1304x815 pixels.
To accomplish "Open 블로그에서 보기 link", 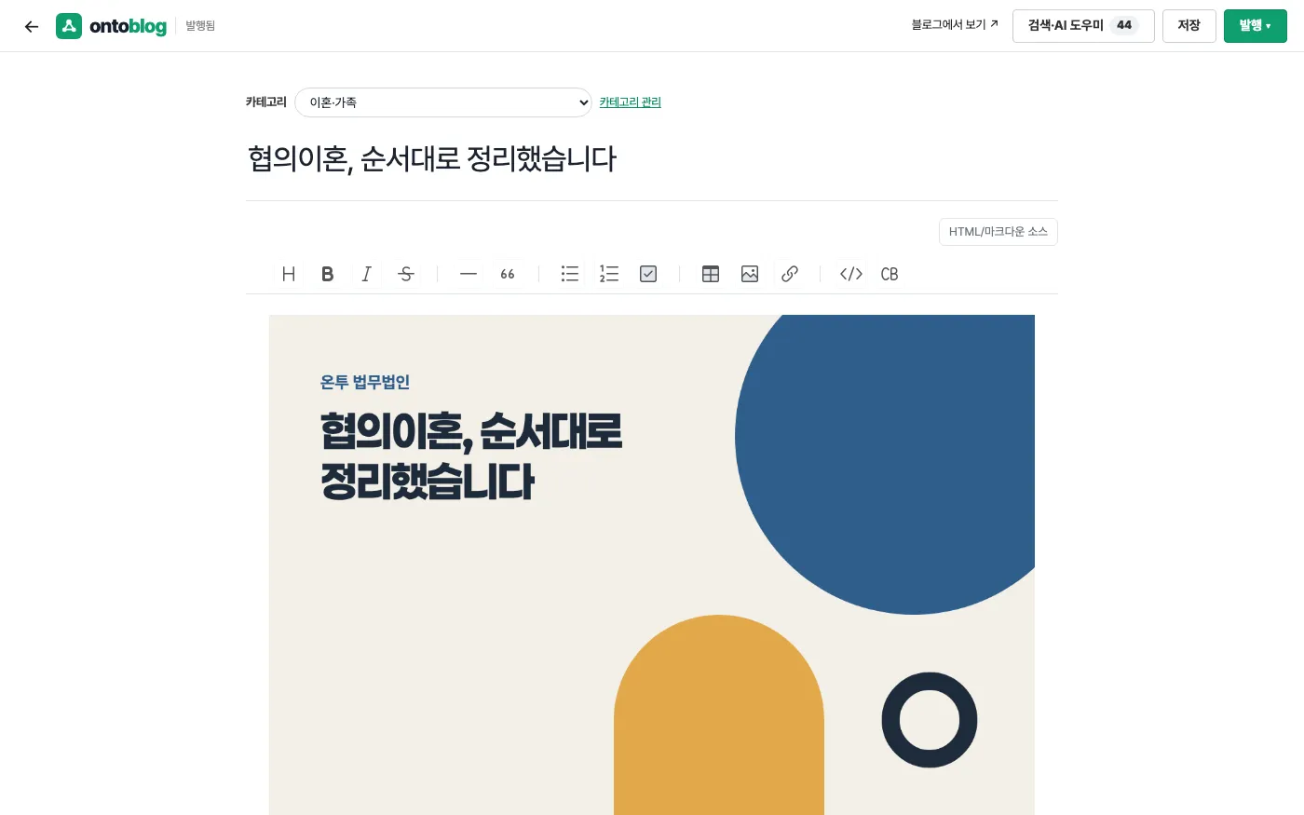I will tap(955, 25).
